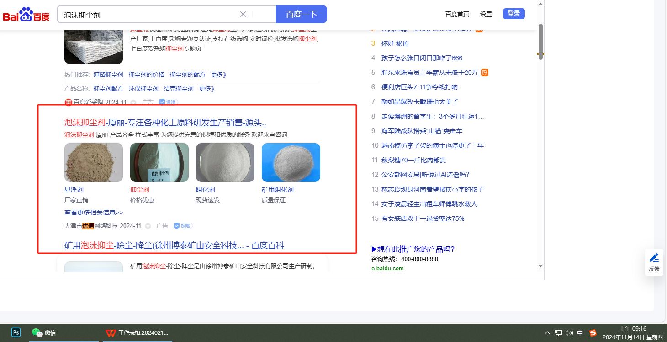Image resolution: width=667 pixels, height=342 pixels.
Task: Open the Sogou input method tray icon
Action: (593, 333)
